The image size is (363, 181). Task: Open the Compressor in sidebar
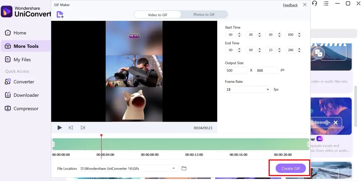tap(22, 108)
